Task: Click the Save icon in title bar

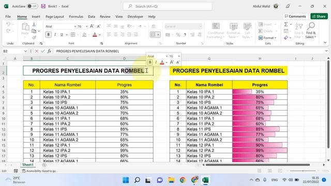Action: click(x=43, y=6)
